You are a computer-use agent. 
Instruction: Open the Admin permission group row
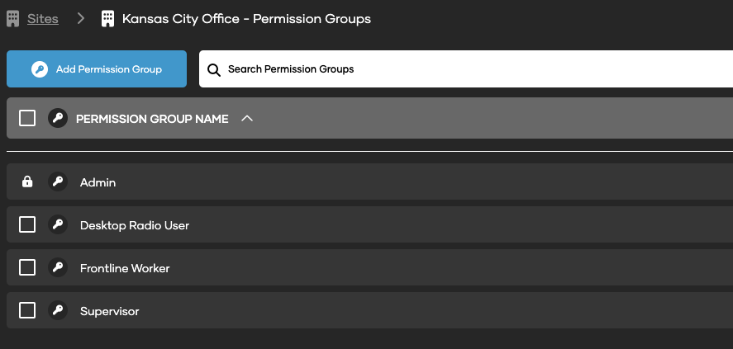[98, 182]
